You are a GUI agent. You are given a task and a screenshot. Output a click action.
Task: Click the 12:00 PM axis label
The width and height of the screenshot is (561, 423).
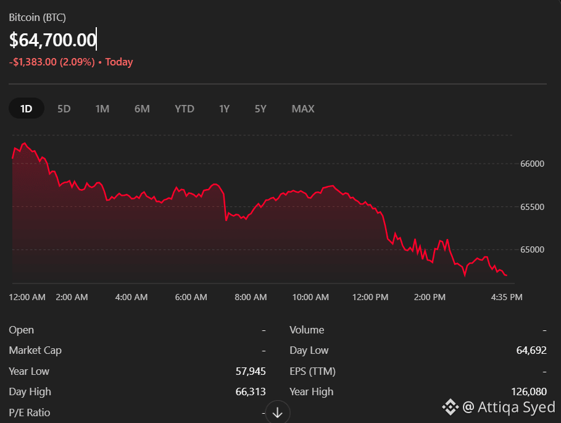coord(370,297)
